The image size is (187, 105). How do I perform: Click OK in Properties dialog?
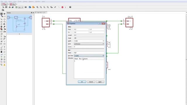[82, 82]
